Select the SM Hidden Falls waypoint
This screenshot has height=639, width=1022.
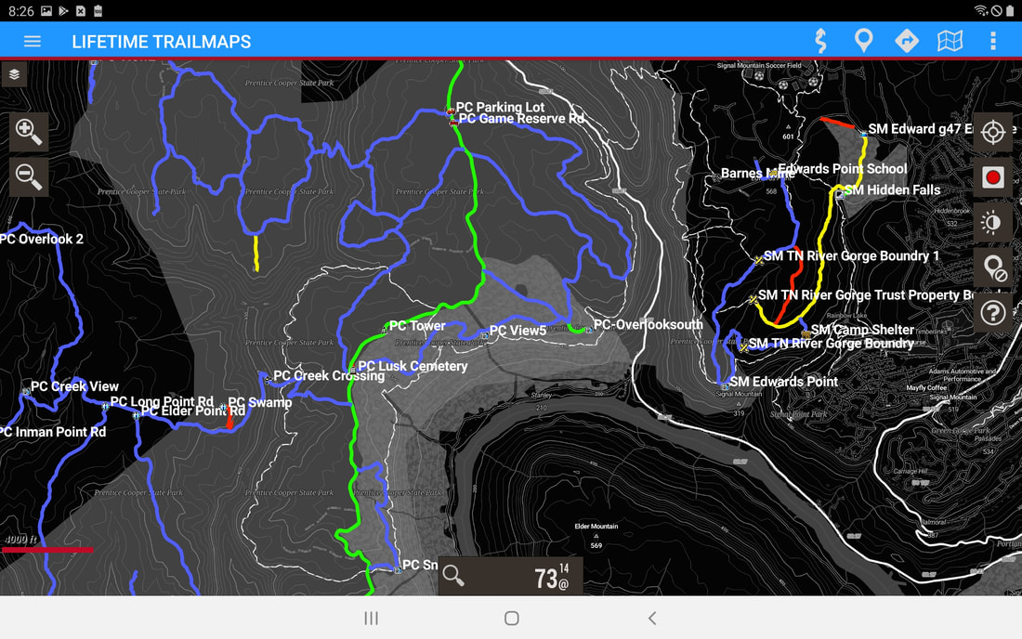point(890,190)
